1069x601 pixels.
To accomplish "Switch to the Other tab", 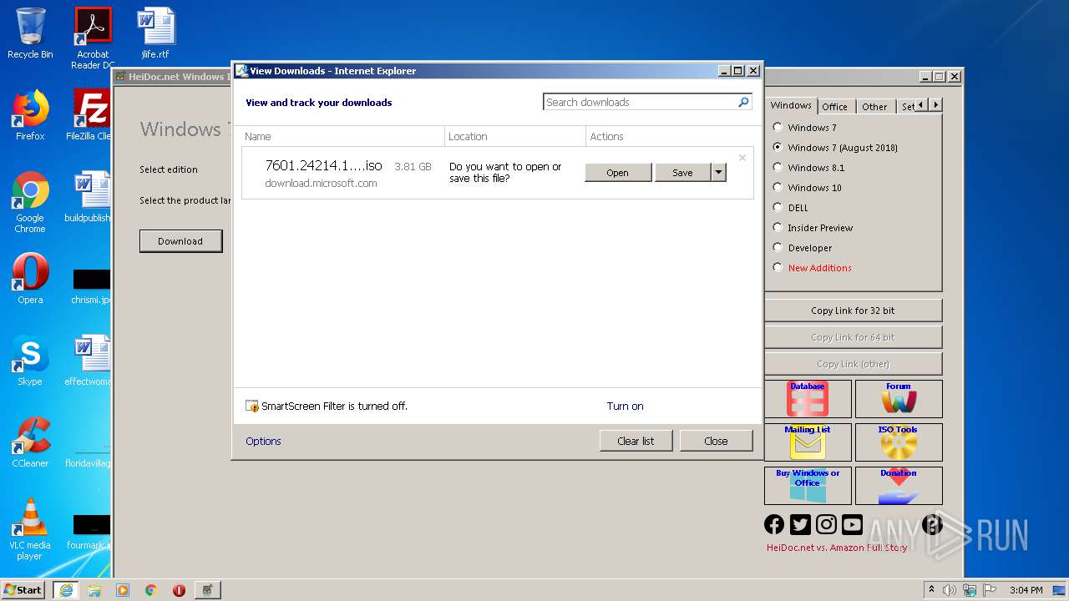I will coord(874,107).
